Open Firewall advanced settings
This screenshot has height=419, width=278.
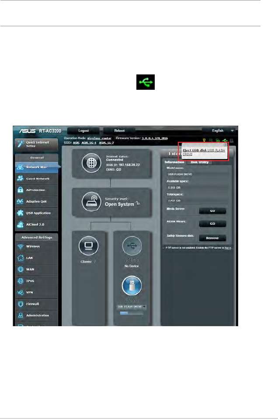click(x=37, y=304)
